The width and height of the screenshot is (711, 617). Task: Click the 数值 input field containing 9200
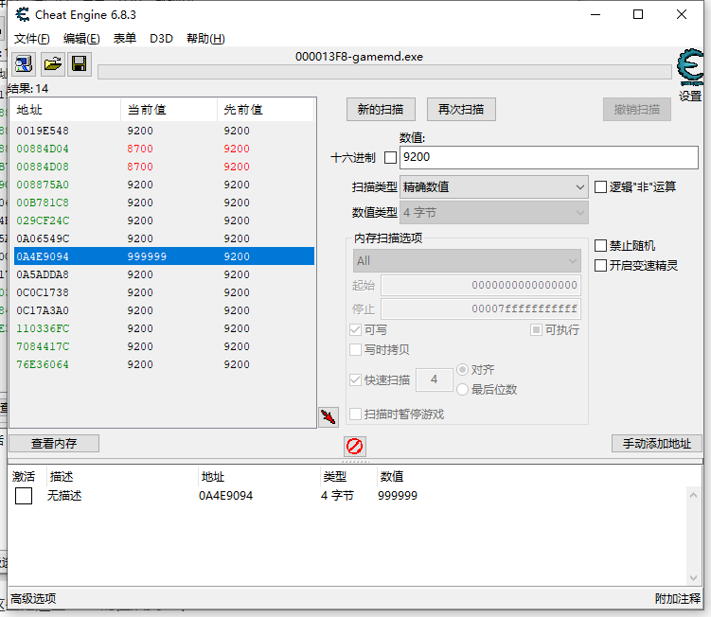tap(548, 157)
